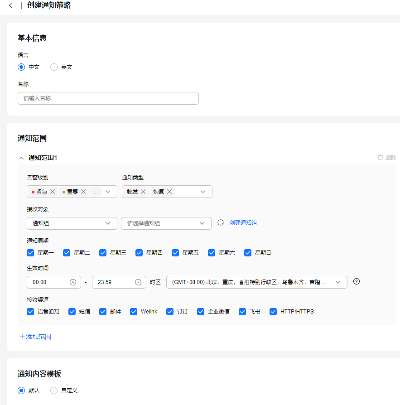Image resolution: width=400 pixels, height=405 pixels.
Task: Collapse the 通知范围1 section
Action: 21,158
